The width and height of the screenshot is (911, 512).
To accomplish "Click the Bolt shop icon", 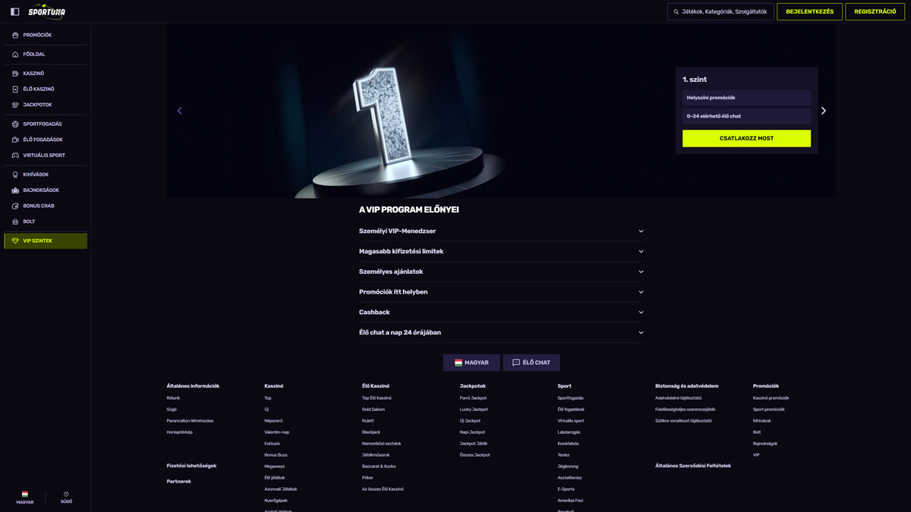I will point(15,221).
